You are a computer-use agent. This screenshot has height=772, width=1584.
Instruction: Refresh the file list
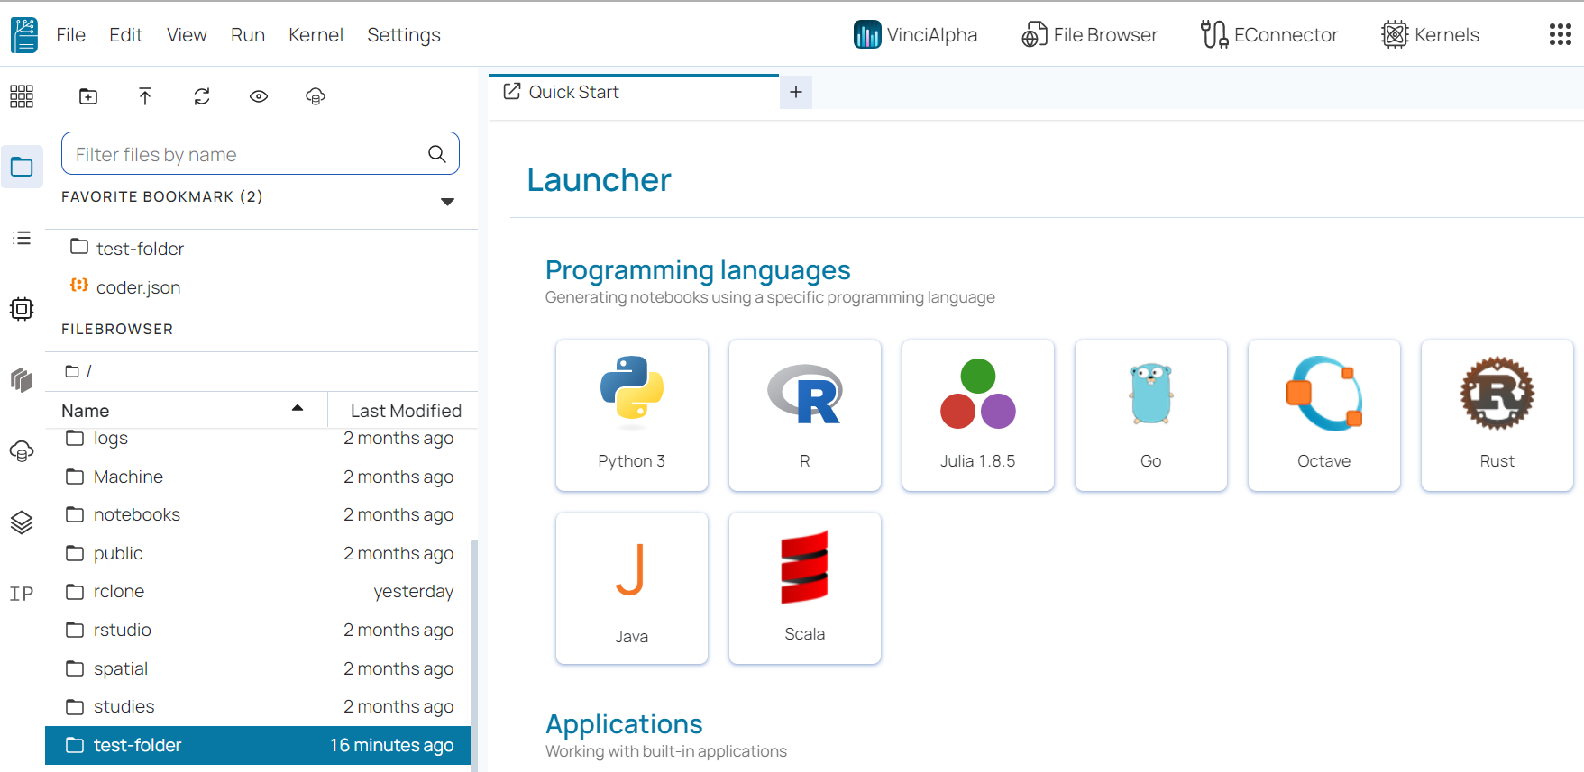tap(202, 96)
